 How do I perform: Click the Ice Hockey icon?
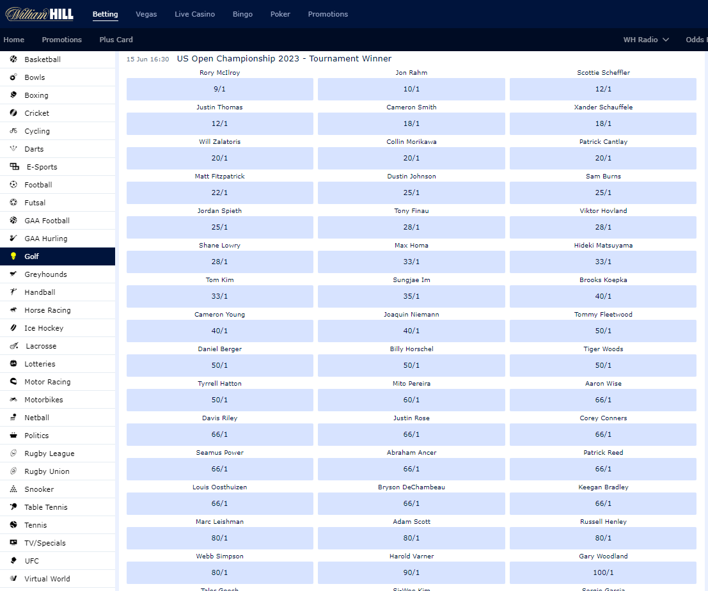point(13,327)
